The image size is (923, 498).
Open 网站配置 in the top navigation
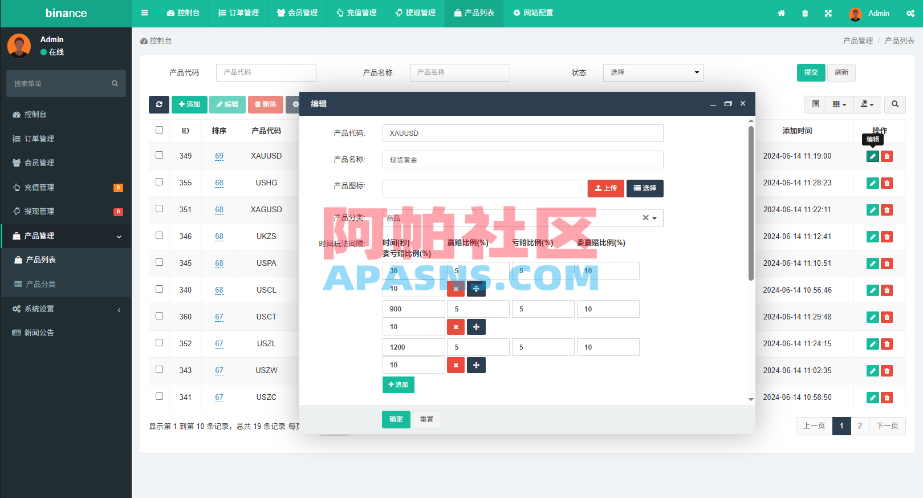tap(533, 13)
